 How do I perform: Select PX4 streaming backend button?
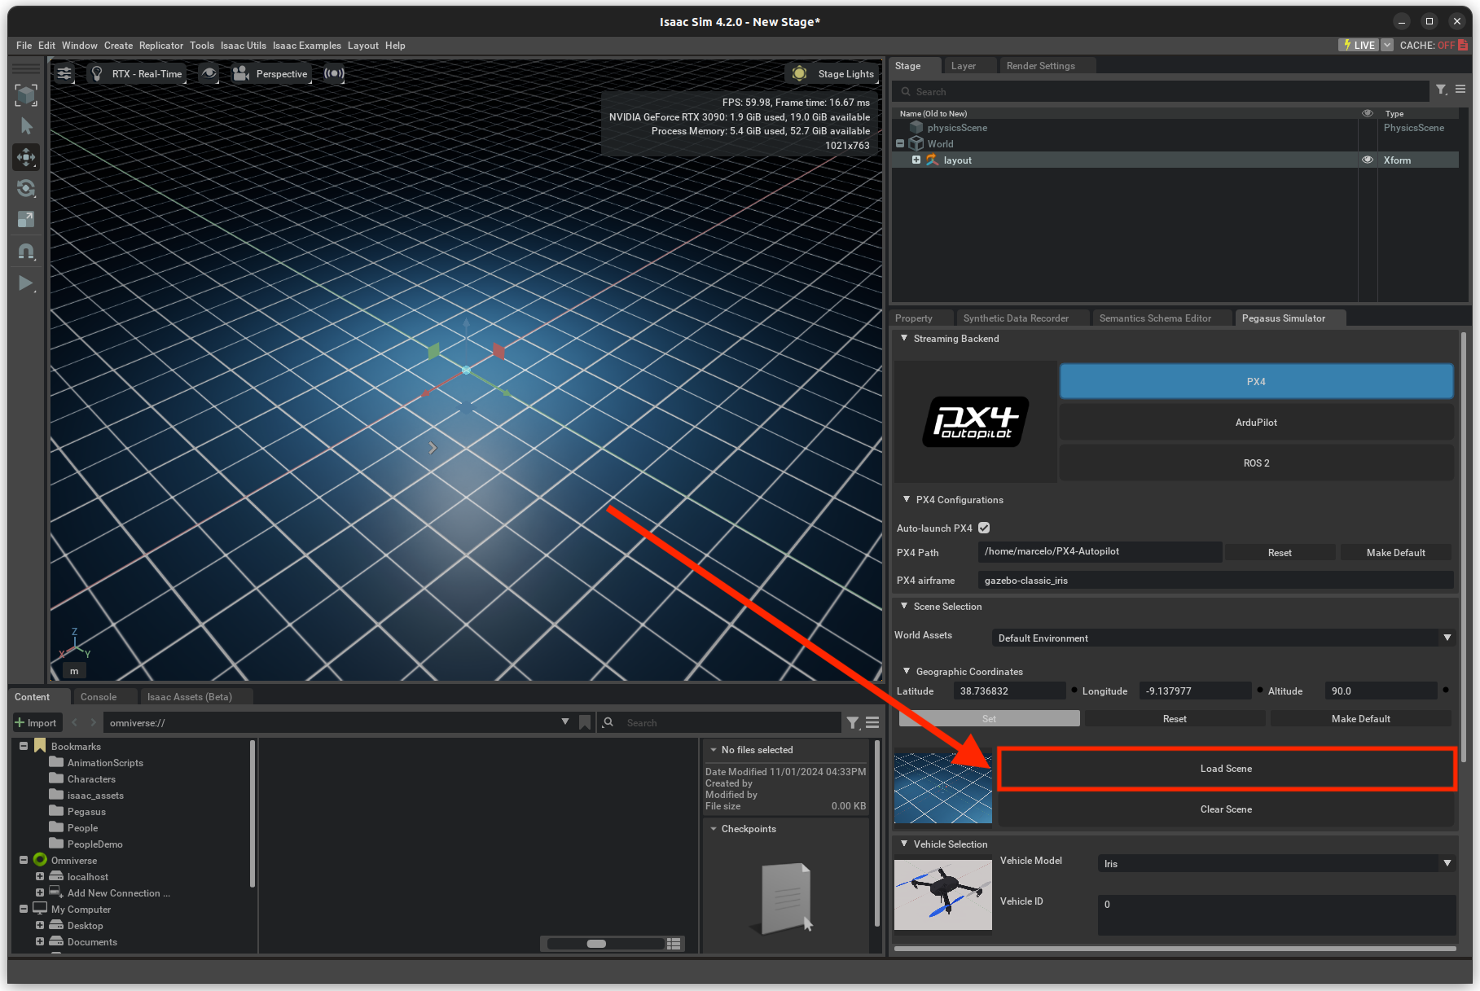[1256, 382]
